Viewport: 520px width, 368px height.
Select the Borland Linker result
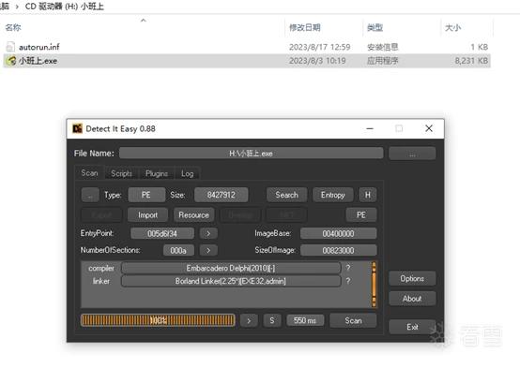point(231,281)
